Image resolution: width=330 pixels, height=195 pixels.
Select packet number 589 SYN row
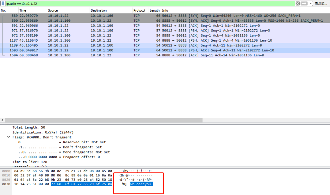pos(165,16)
